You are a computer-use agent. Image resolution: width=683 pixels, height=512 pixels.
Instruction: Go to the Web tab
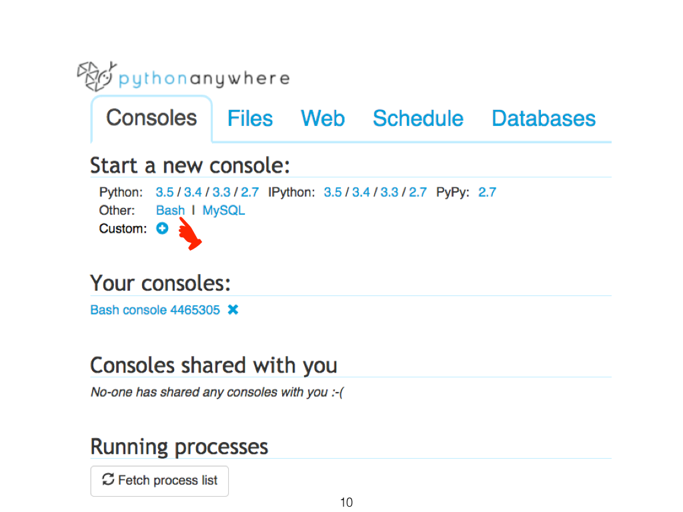point(323,119)
